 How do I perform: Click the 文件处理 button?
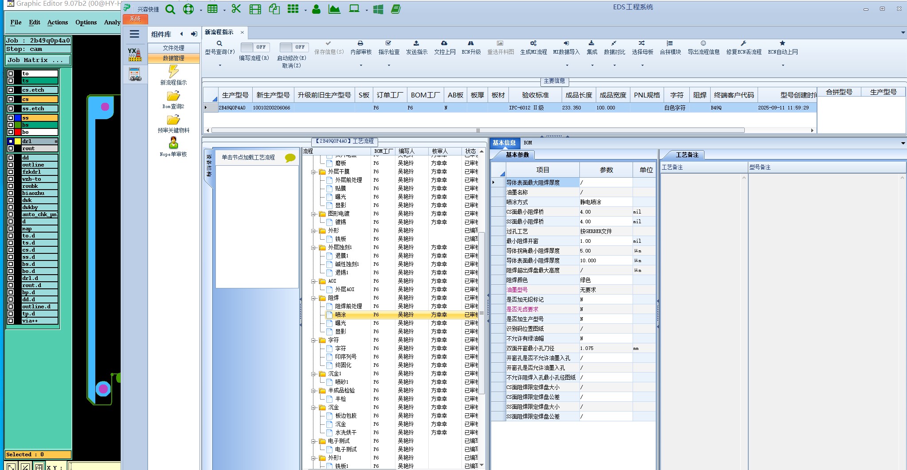(x=173, y=48)
